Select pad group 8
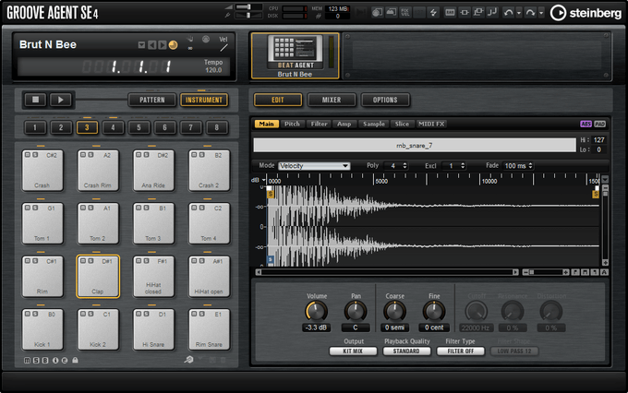 pos(217,127)
